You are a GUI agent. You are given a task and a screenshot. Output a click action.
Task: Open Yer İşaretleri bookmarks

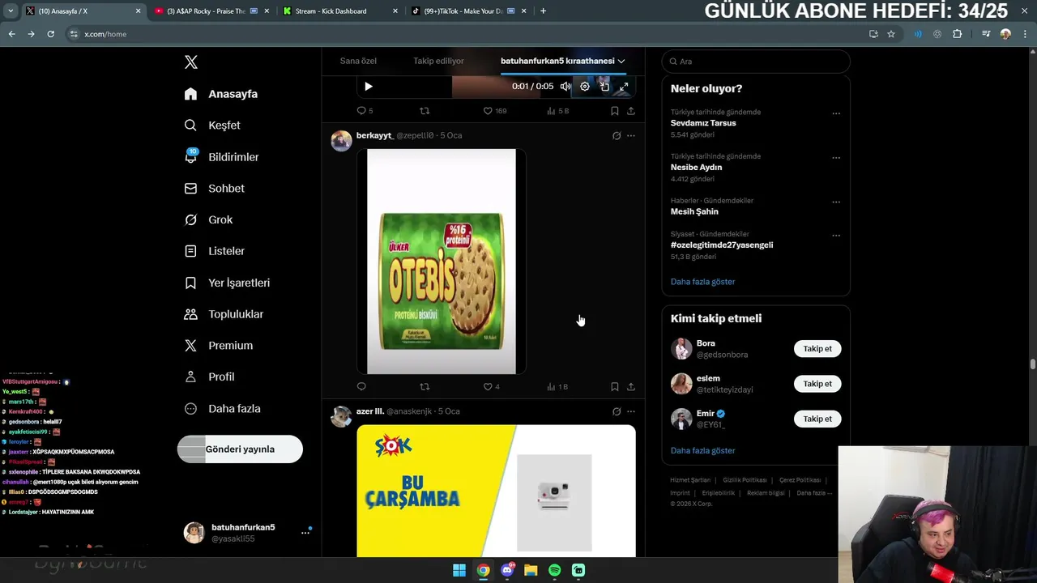tap(227, 283)
